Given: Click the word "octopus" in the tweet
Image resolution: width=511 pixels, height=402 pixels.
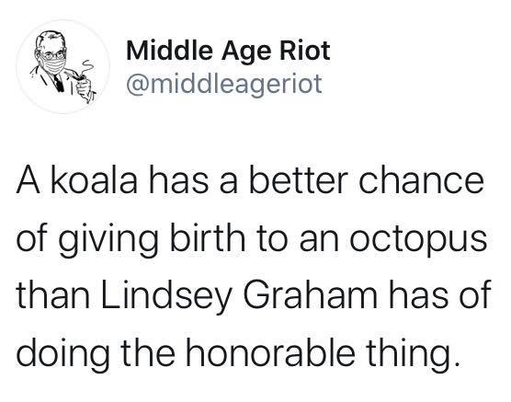Looking at the screenshot, I should (x=418, y=237).
